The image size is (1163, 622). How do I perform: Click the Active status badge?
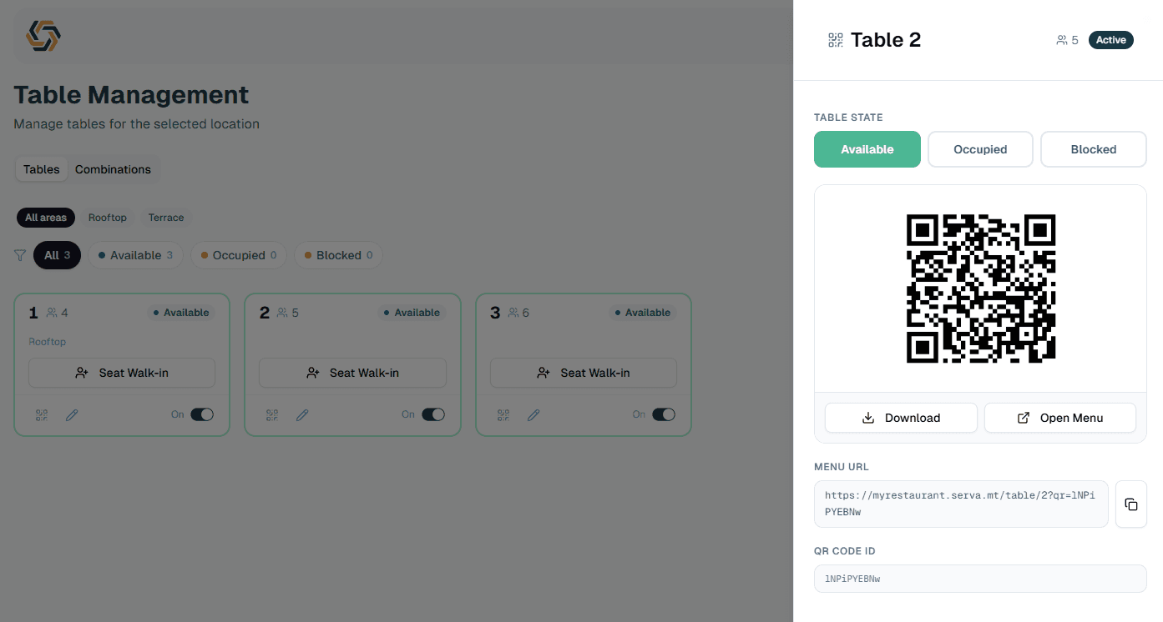pos(1110,39)
